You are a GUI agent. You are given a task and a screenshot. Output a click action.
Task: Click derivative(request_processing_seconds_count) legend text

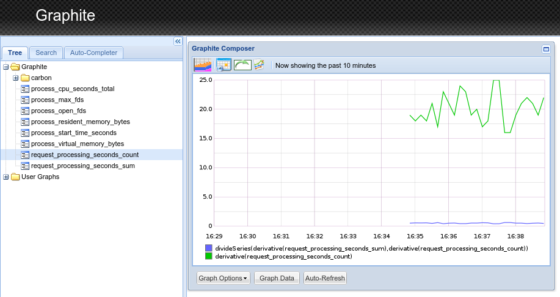283,257
